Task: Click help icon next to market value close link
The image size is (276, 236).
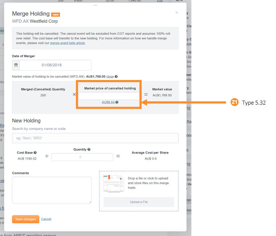Action: point(116,76)
